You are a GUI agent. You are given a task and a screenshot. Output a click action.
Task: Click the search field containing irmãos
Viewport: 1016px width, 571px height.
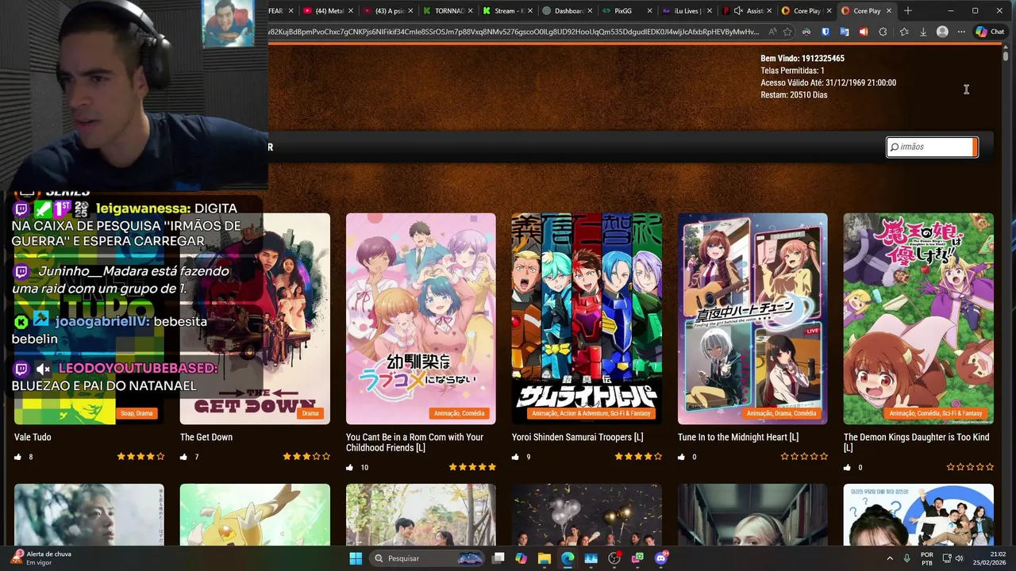[x=932, y=147]
